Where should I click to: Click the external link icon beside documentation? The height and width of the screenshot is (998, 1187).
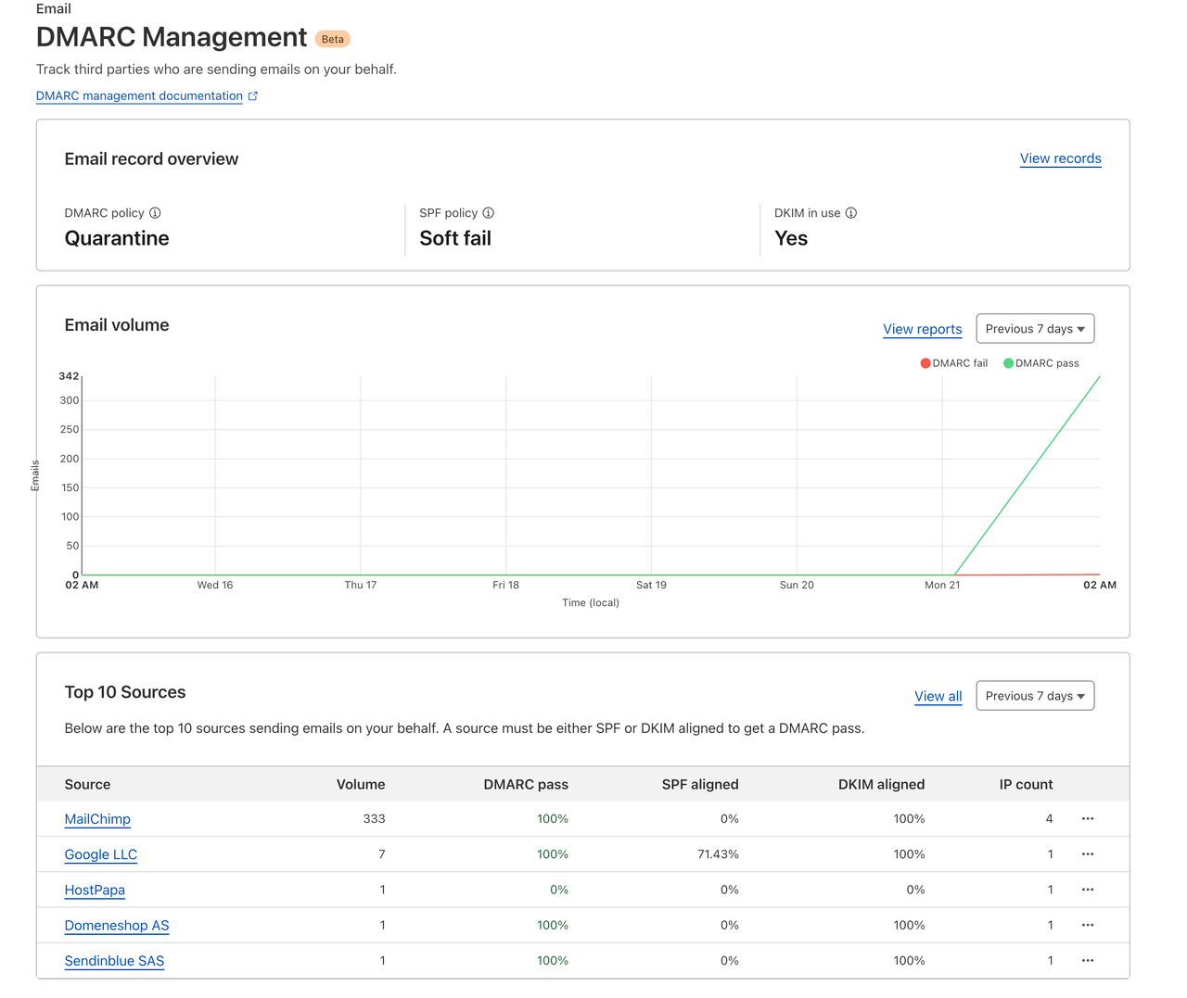253,95
